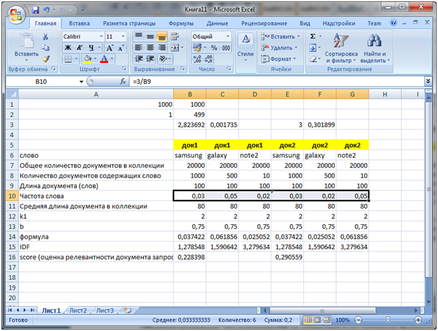Open the Стили styles gallery

pyautogui.click(x=246, y=47)
